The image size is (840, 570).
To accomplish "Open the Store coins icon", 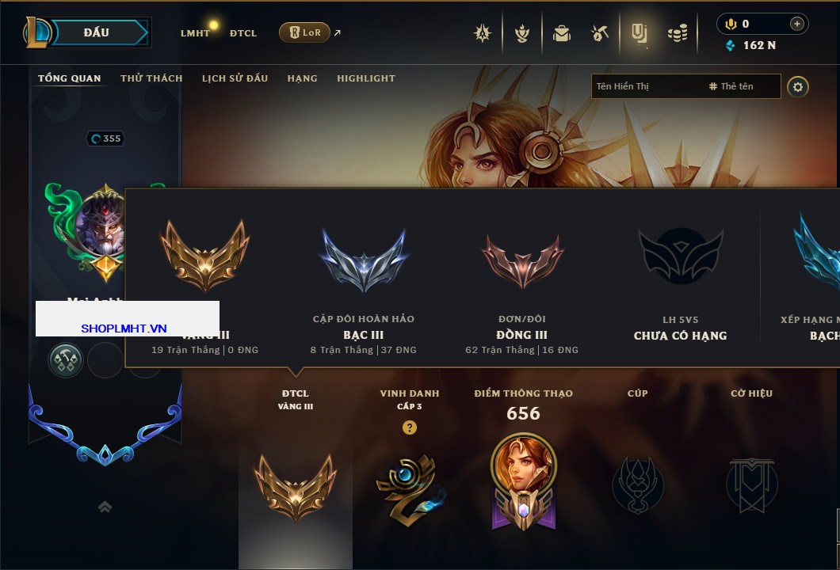I will 678,33.
